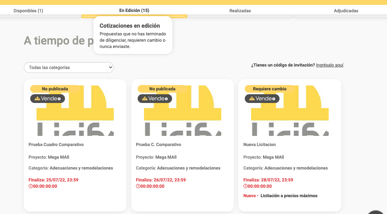Click Vende+ badge on Prueba Cuadro Comparativo card

pyautogui.click(x=47, y=98)
